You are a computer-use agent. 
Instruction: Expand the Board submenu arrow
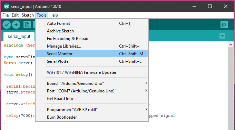[146, 83]
